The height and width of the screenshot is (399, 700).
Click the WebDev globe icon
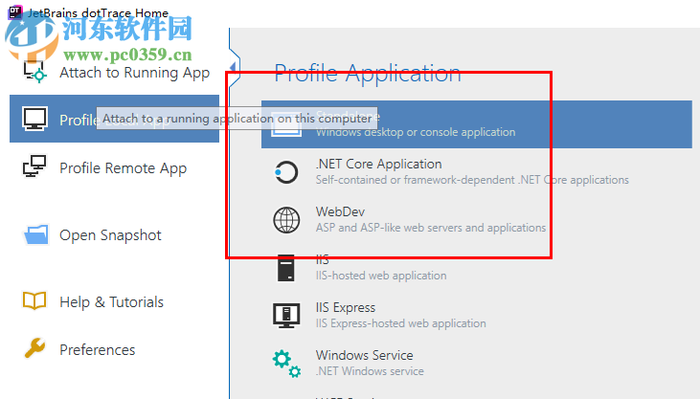tap(286, 220)
